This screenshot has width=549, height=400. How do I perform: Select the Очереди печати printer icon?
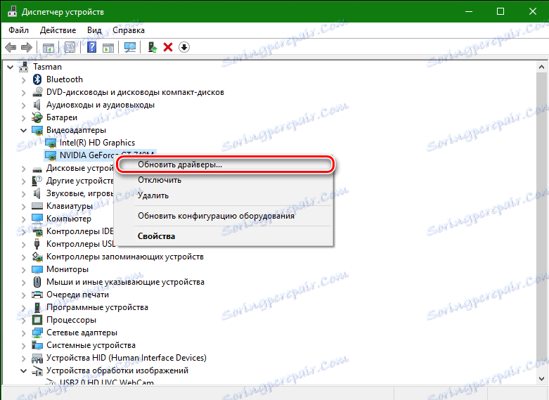pos(37,295)
